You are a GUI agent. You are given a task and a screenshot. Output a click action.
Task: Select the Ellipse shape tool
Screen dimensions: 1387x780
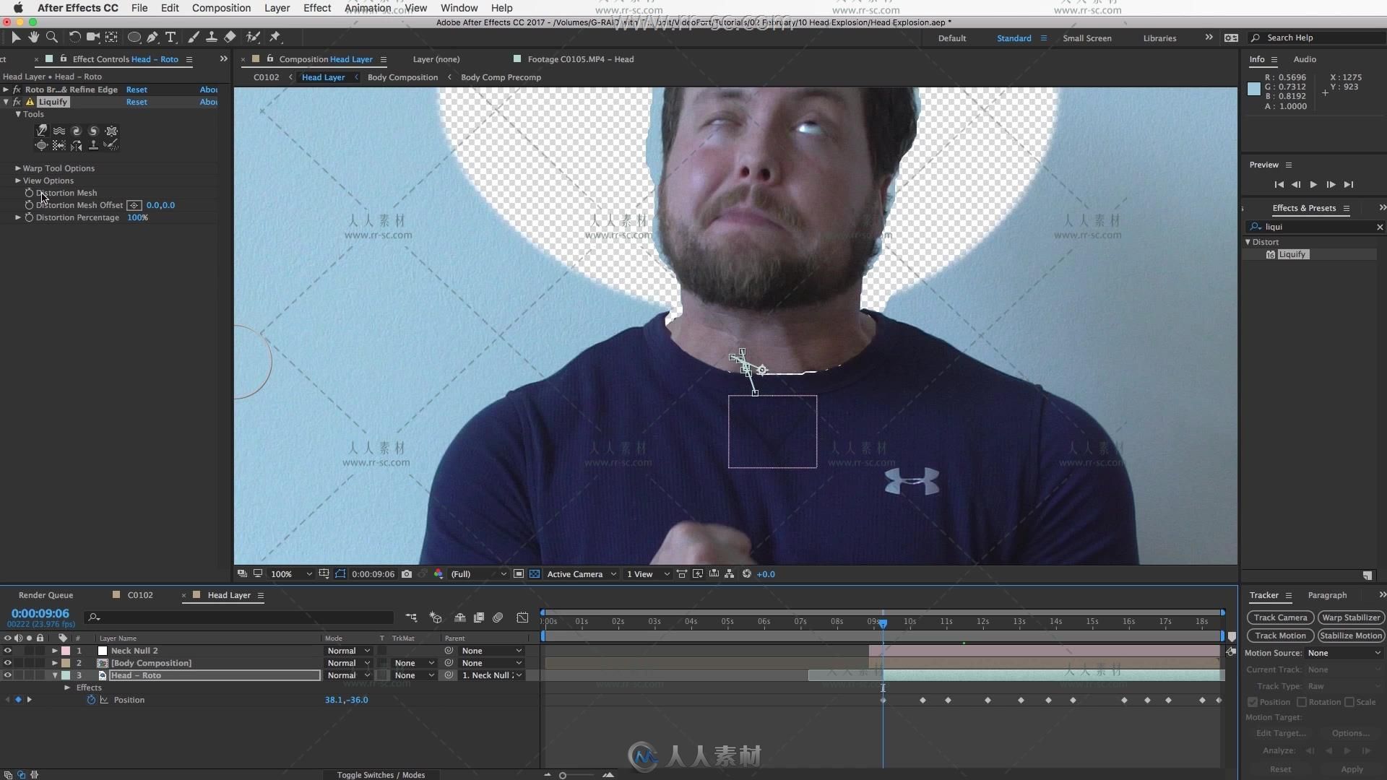pyautogui.click(x=134, y=37)
